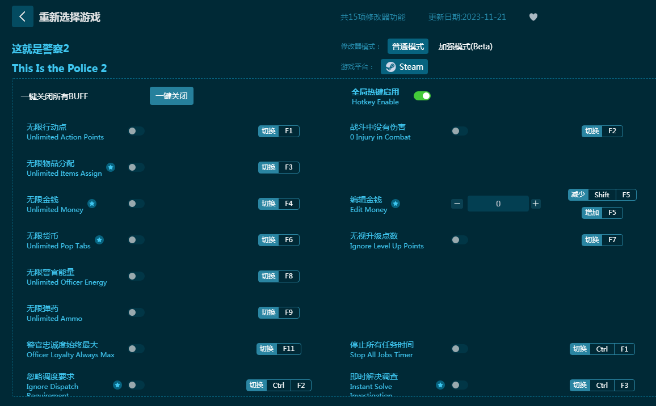The width and height of the screenshot is (656, 406).
Task: Turn on Unlimited Ammo switch
Action: 136,312
